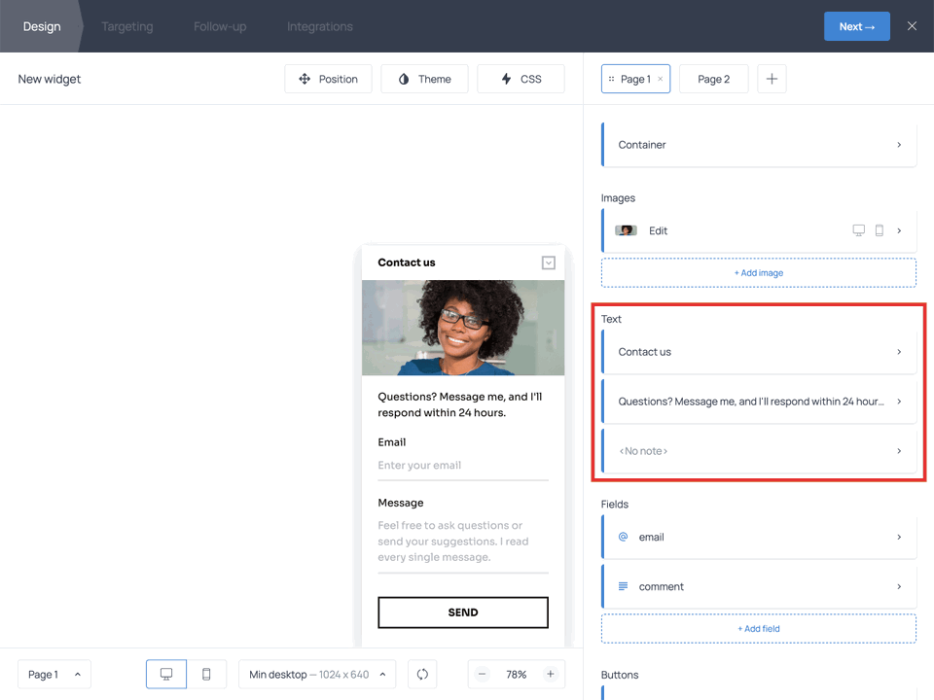Switch preview to mobile view
Image resolution: width=934 pixels, height=700 pixels.
pyautogui.click(x=206, y=674)
